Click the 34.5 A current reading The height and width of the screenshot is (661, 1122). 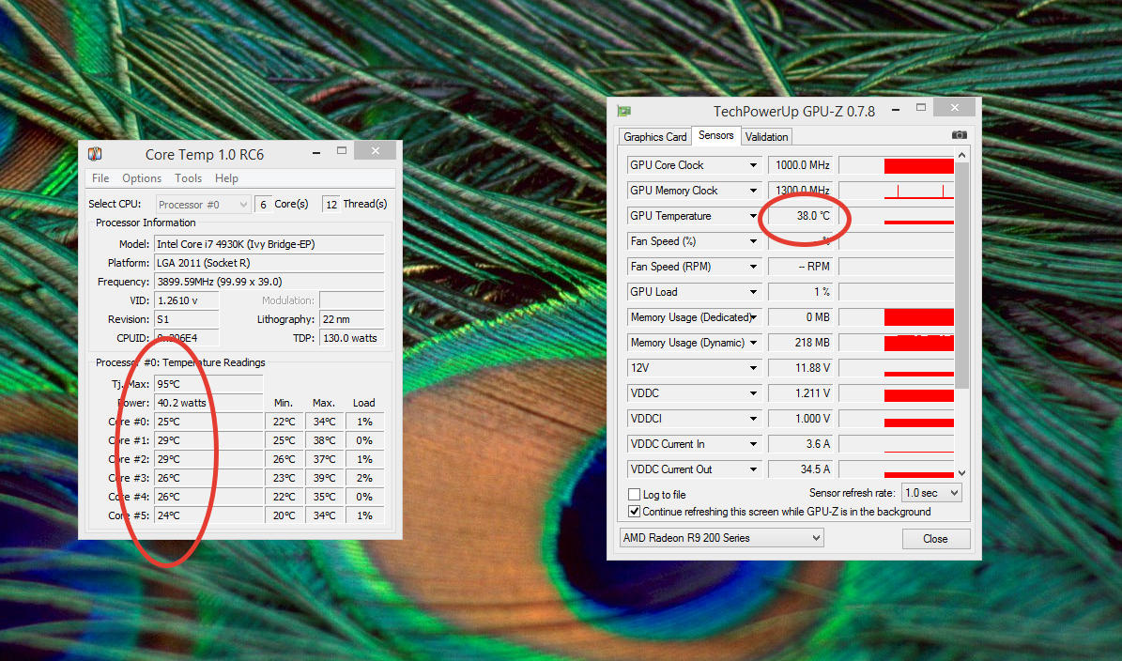[801, 469]
